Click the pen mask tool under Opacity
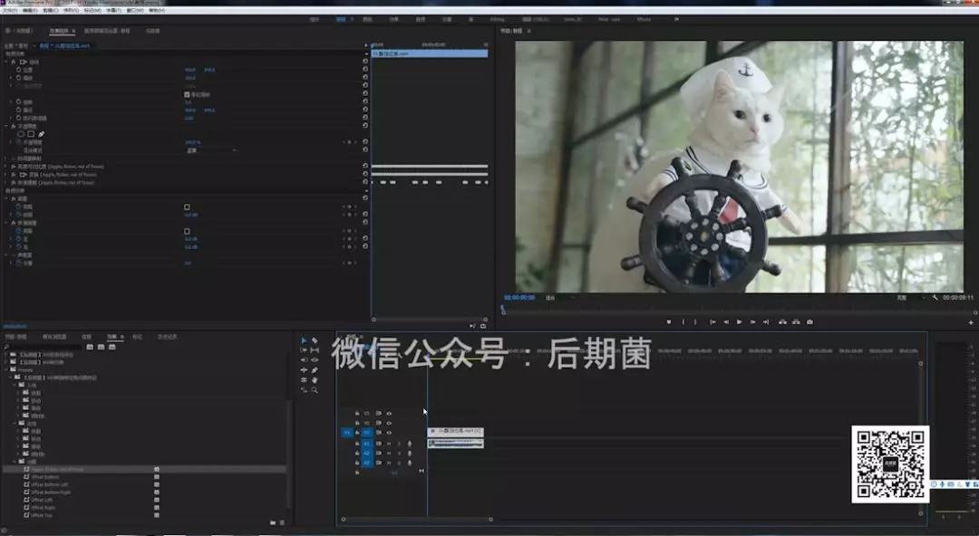 (42, 134)
